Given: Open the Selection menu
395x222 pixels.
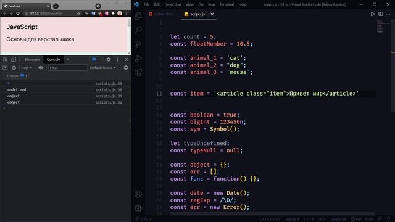Looking at the screenshot, I should pyautogui.click(x=173, y=4).
